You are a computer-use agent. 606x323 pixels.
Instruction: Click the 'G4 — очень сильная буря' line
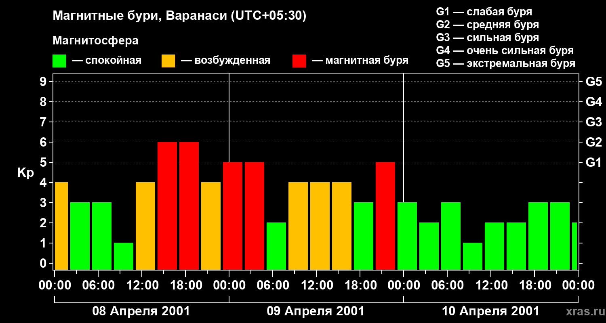click(x=505, y=50)
